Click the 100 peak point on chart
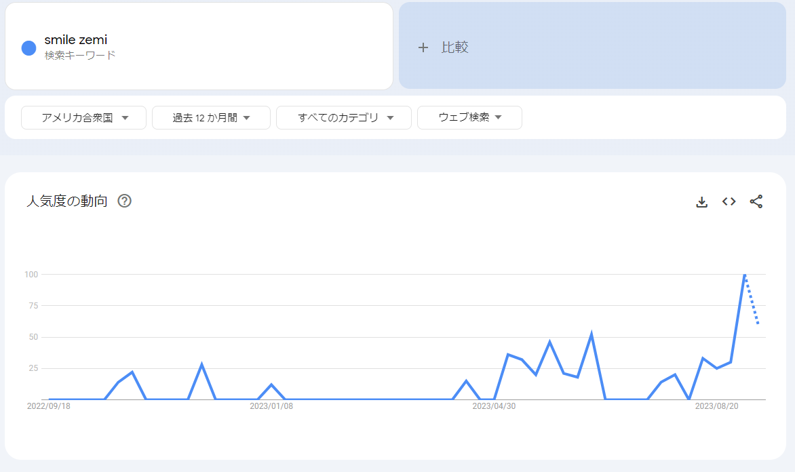The image size is (795, 472). 744,274
